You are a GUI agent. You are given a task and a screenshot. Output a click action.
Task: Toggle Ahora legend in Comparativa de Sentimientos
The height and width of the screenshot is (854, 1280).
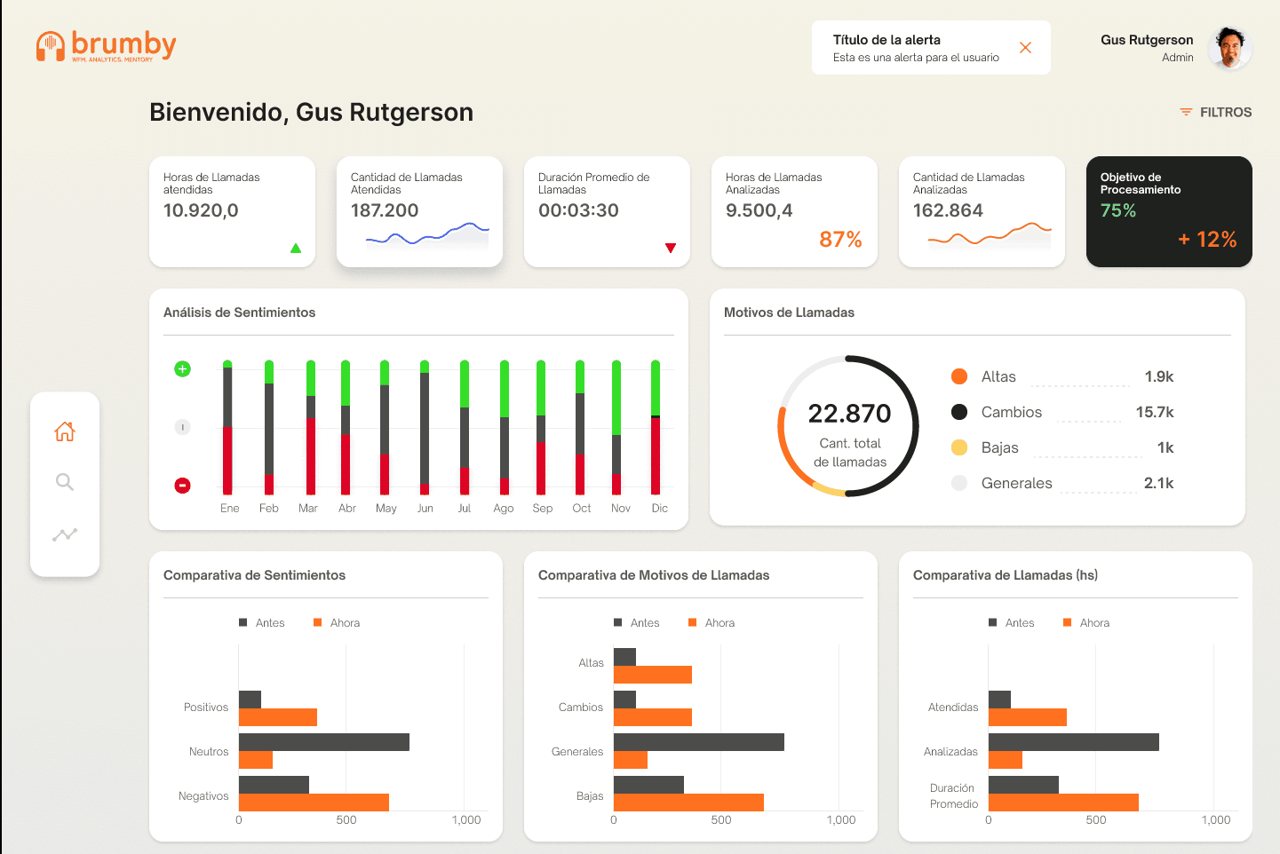click(x=337, y=623)
